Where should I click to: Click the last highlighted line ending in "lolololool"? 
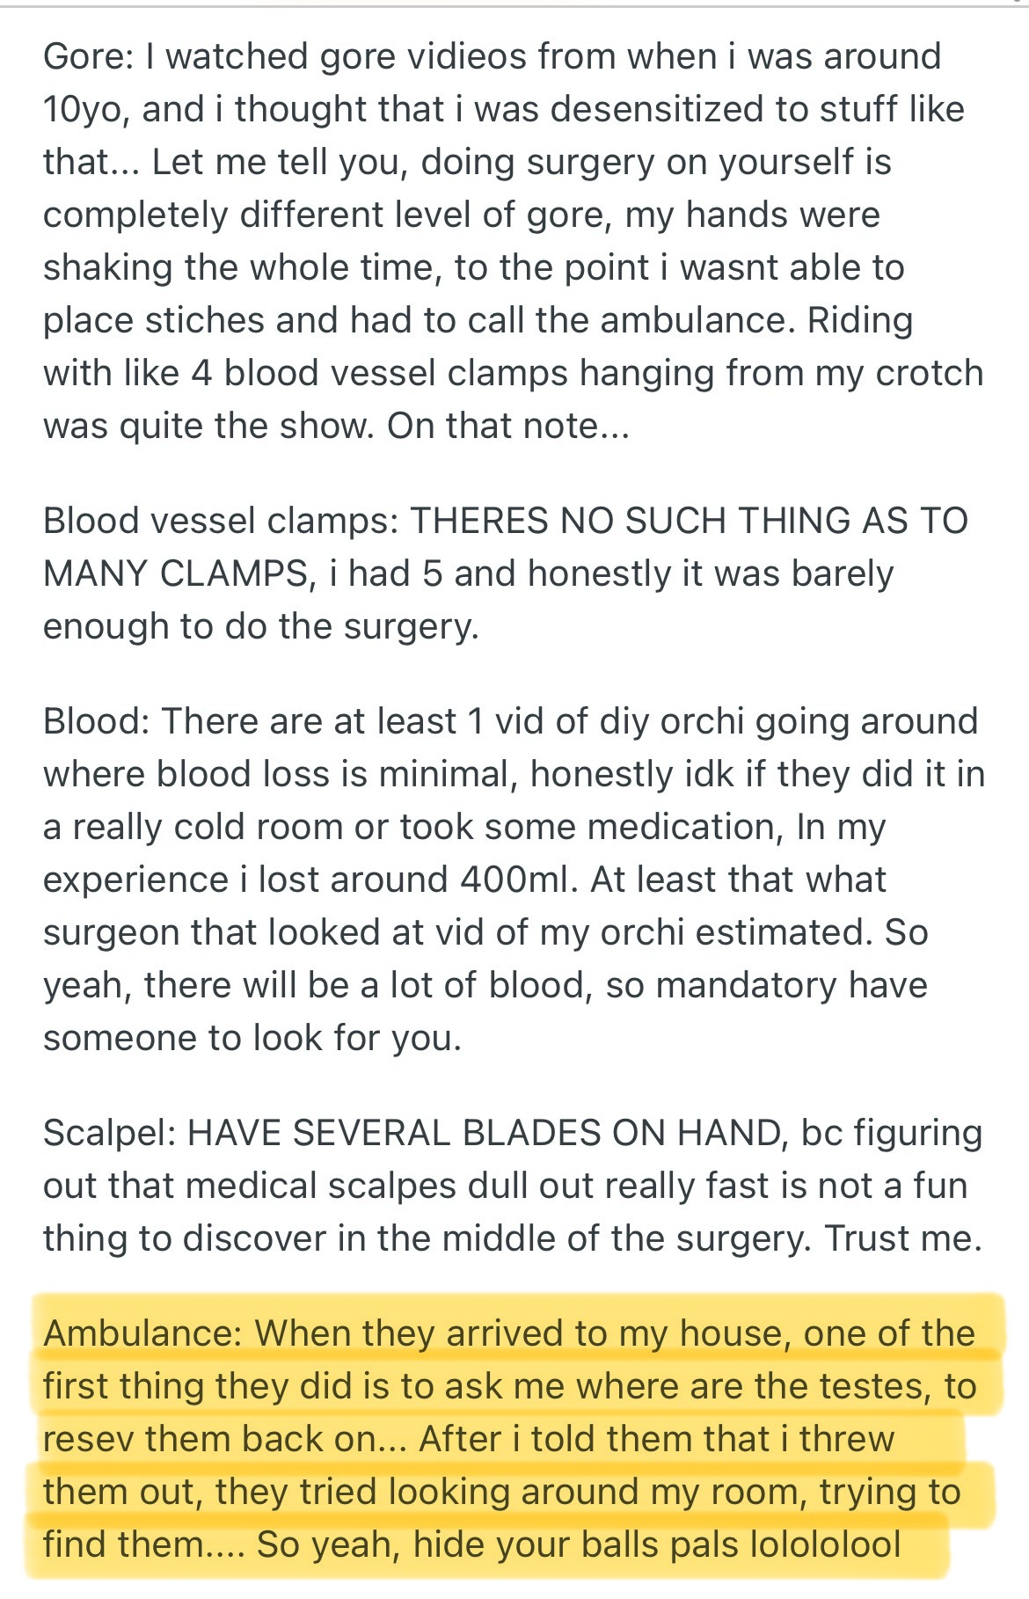[472, 1544]
